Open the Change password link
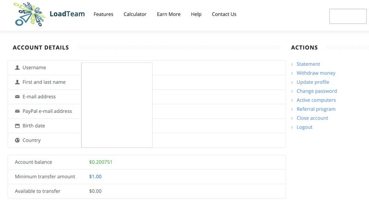The height and width of the screenshot is (206, 369). coord(316,91)
